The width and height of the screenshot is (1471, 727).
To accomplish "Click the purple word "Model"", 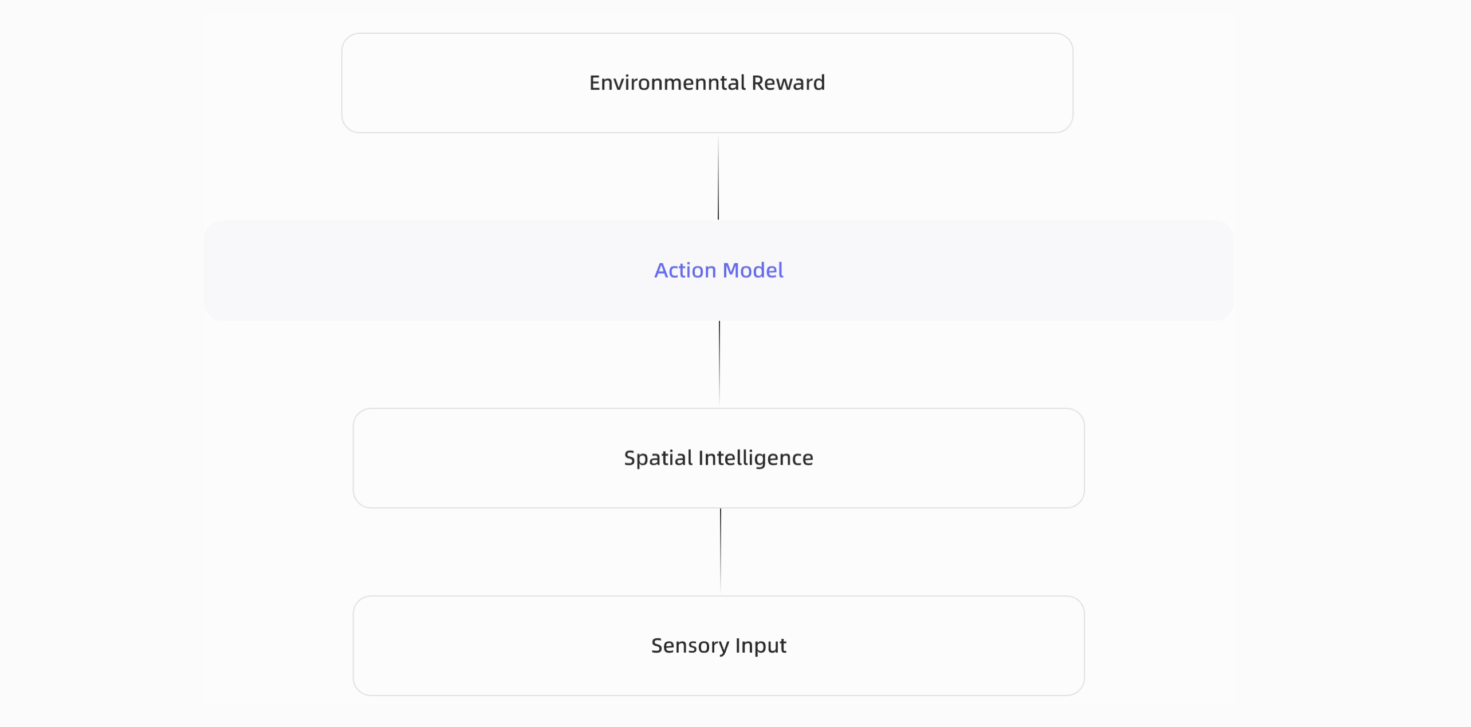I will click(753, 270).
